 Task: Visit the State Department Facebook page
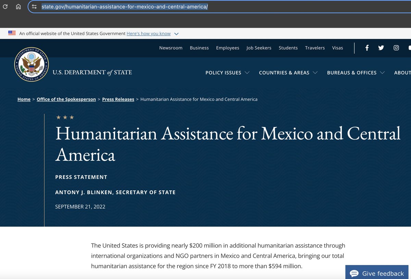pos(367,48)
